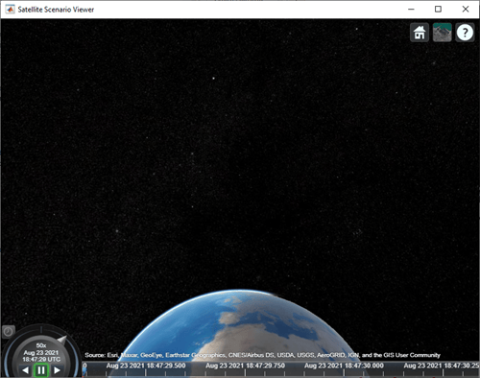Play animation forward
Image resolution: width=480 pixels, height=378 pixels.
click(x=57, y=370)
